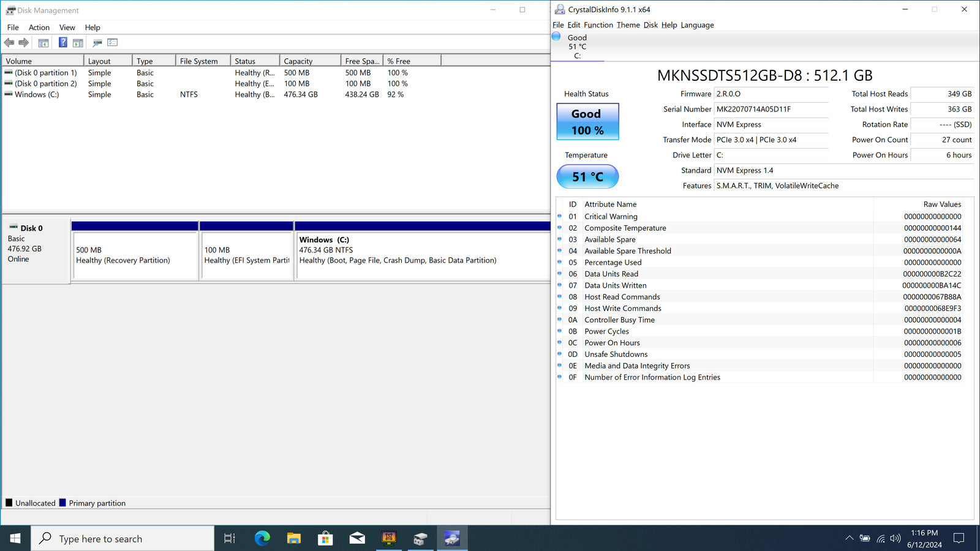Open the Disk menu in CrystalDiskInfo
980x551 pixels.
tap(650, 25)
